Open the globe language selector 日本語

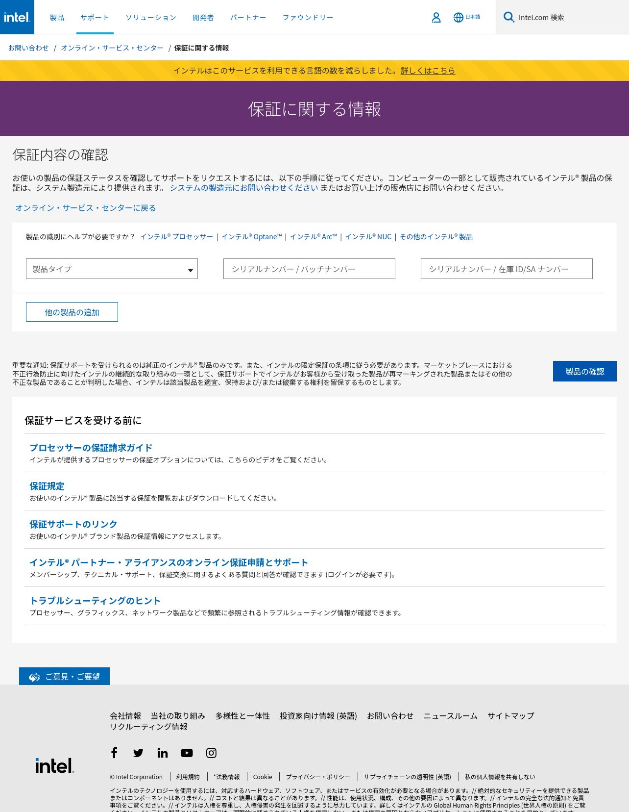[x=466, y=17]
